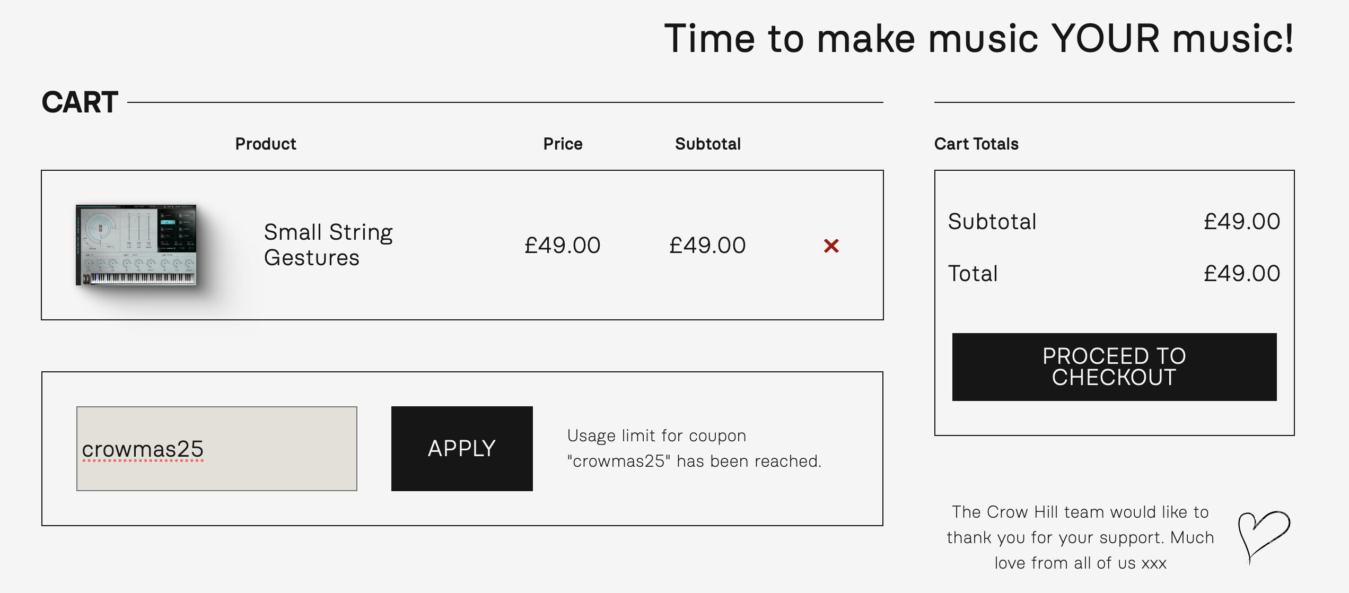Click the Total label in Cart Totals

click(x=973, y=273)
